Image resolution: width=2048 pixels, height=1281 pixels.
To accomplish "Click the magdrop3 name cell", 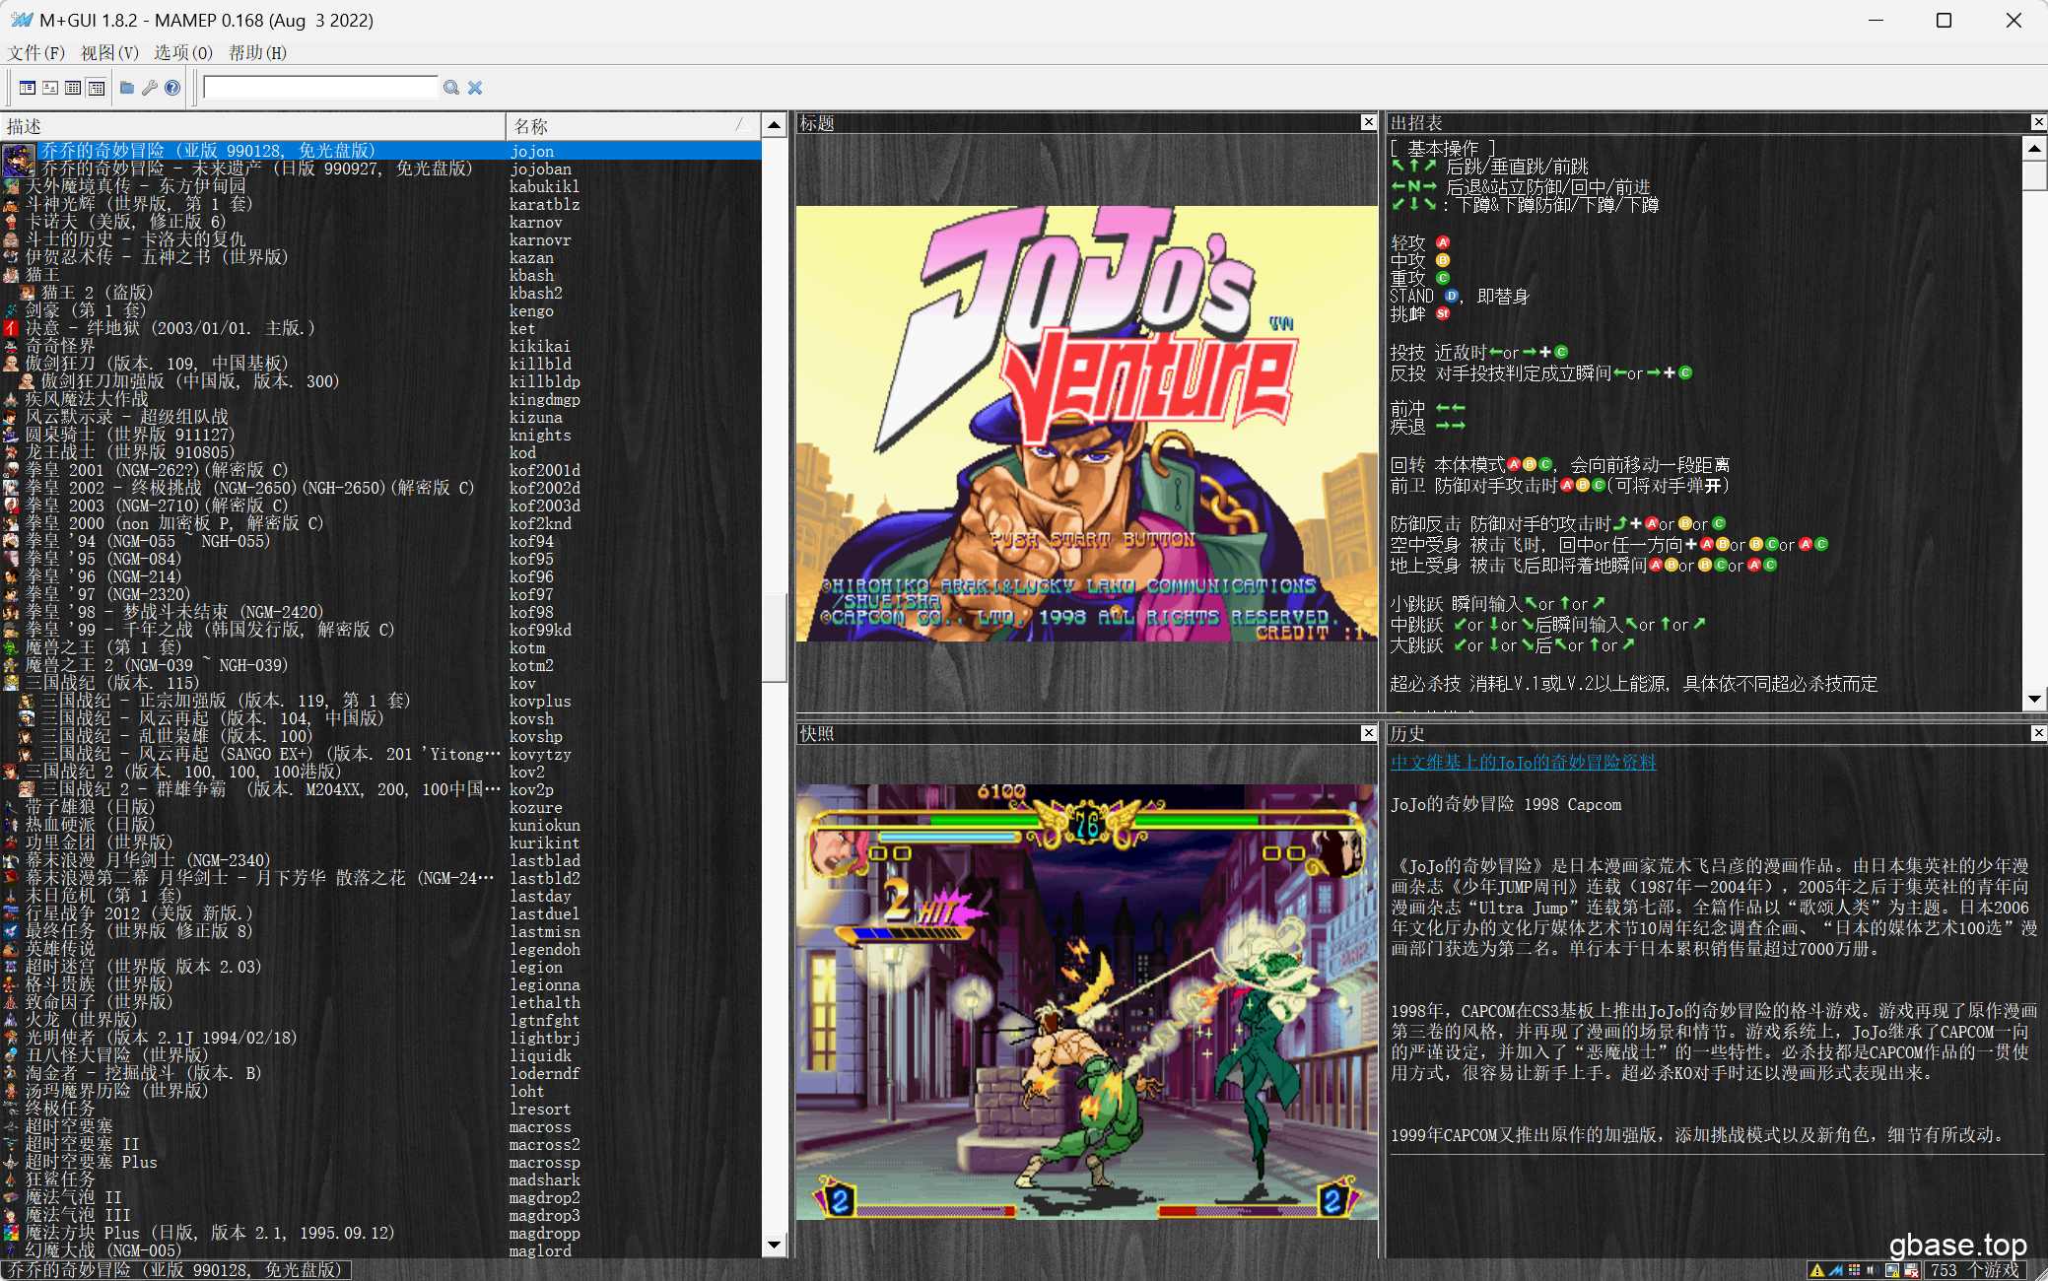I will pyautogui.click(x=545, y=1215).
